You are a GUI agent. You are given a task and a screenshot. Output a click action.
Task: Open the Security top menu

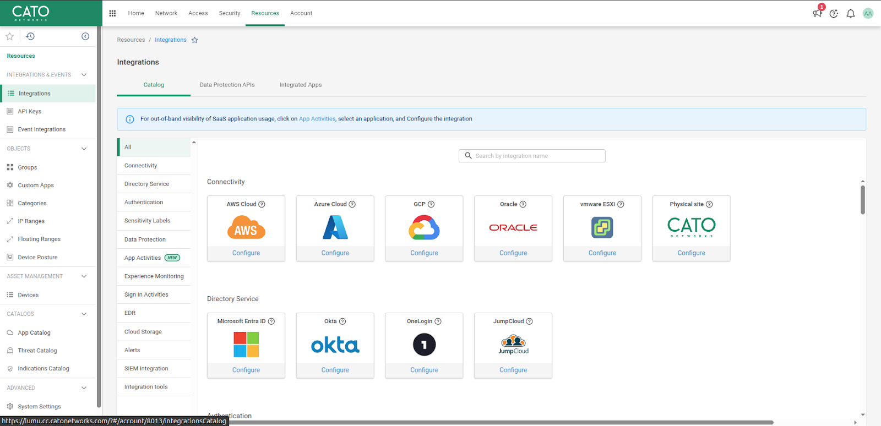click(x=229, y=13)
